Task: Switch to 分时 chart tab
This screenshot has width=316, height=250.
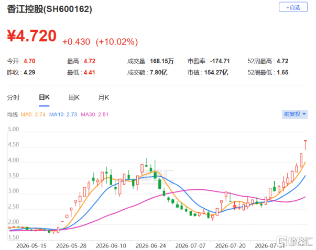Action: point(13,98)
